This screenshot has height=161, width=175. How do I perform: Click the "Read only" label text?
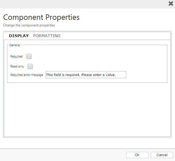pos(17,67)
